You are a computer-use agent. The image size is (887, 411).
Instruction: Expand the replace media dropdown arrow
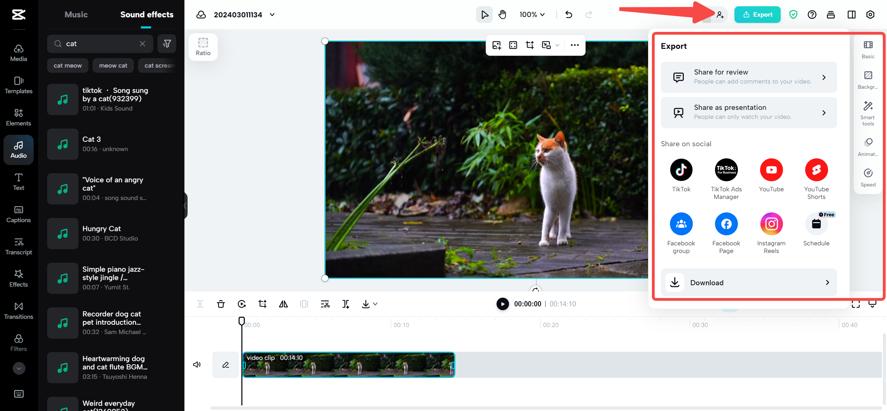(x=557, y=45)
